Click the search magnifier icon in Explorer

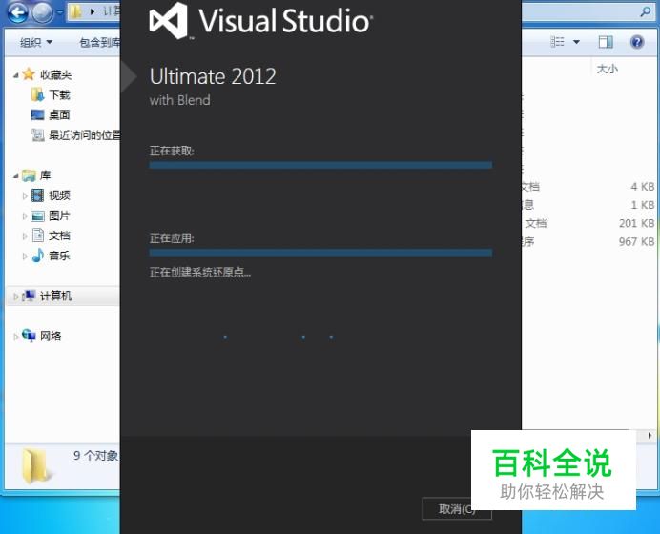coord(646,11)
